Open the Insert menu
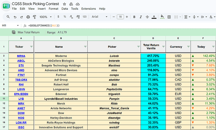The image size is (216, 130). [42, 9]
